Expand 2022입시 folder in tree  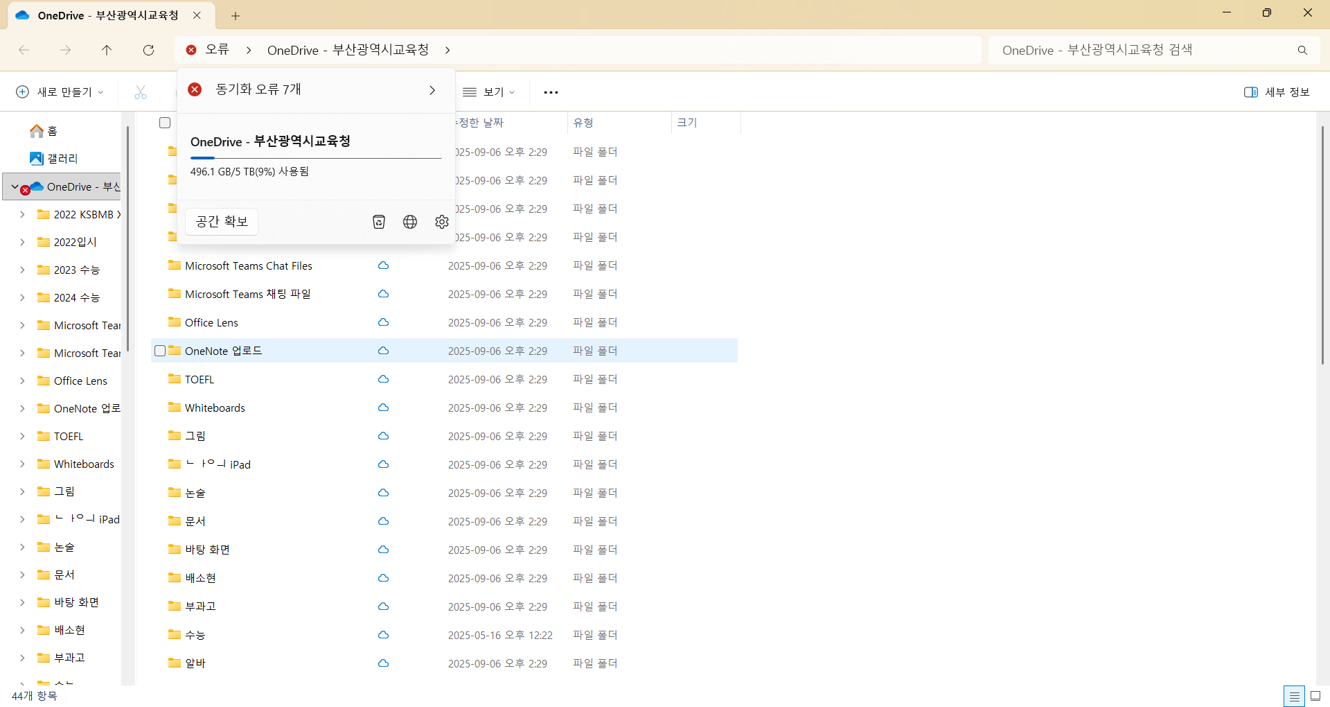(22, 242)
